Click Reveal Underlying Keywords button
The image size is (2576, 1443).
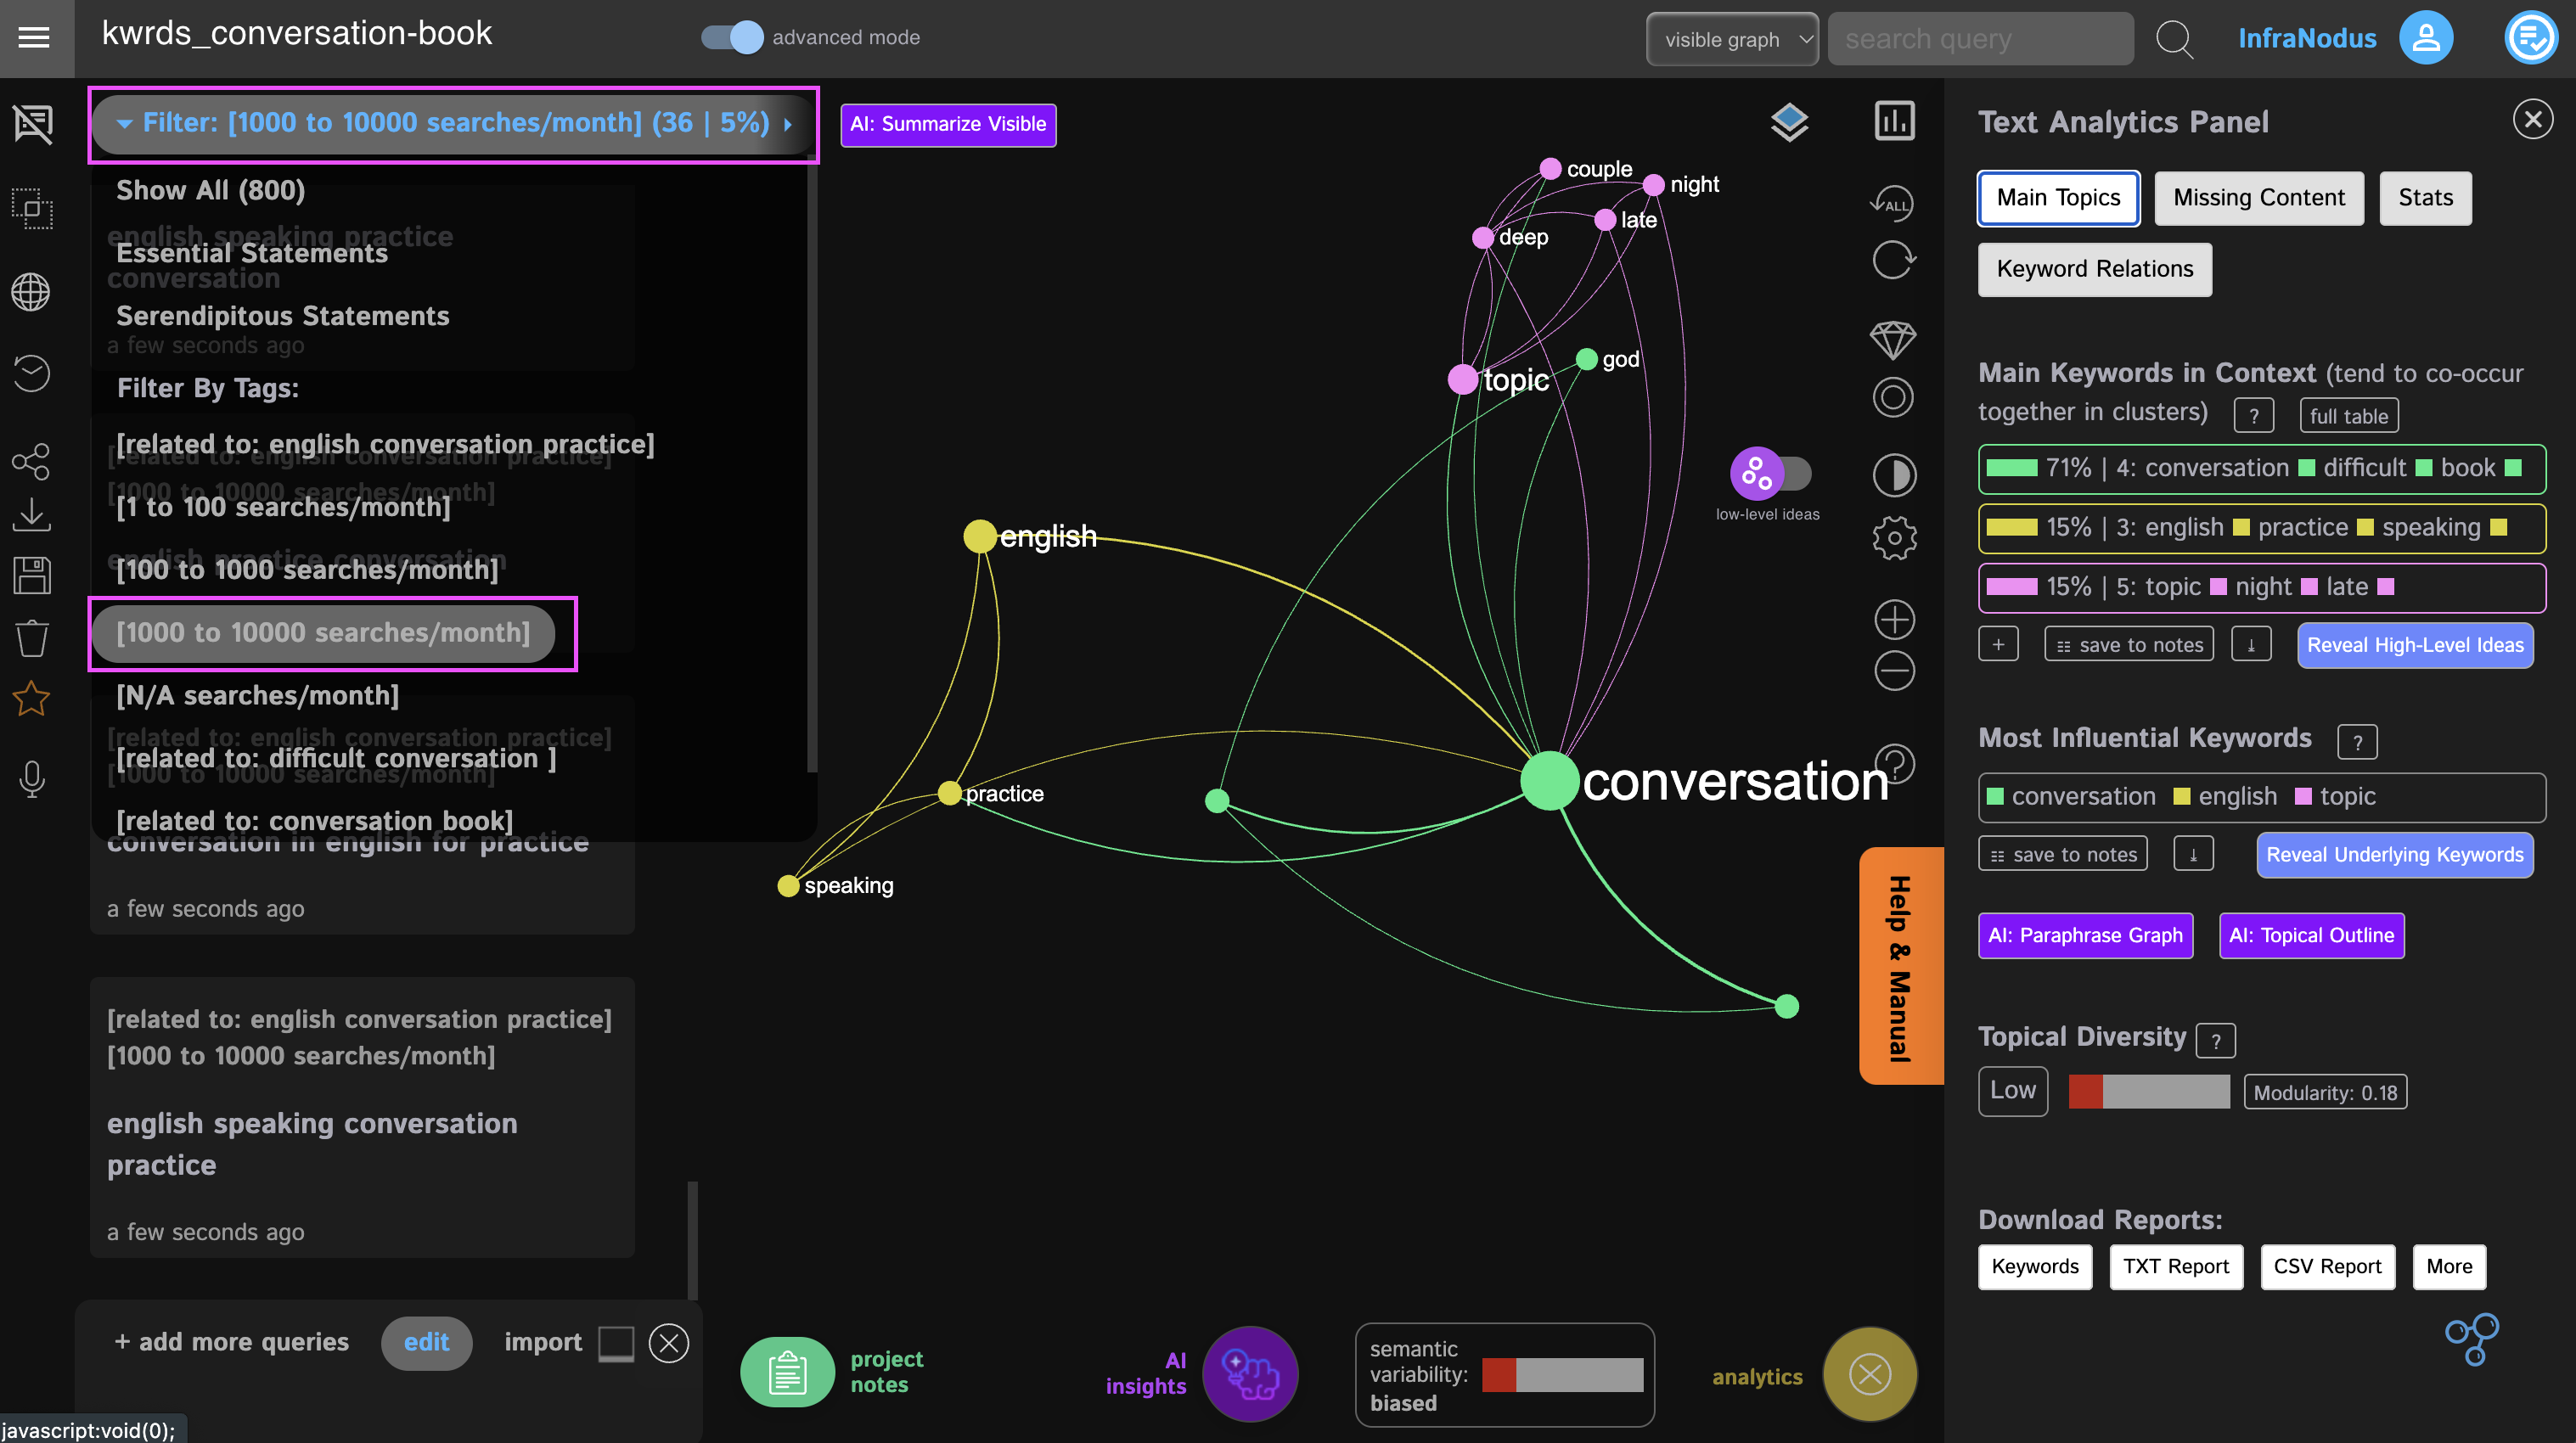pos(2394,855)
